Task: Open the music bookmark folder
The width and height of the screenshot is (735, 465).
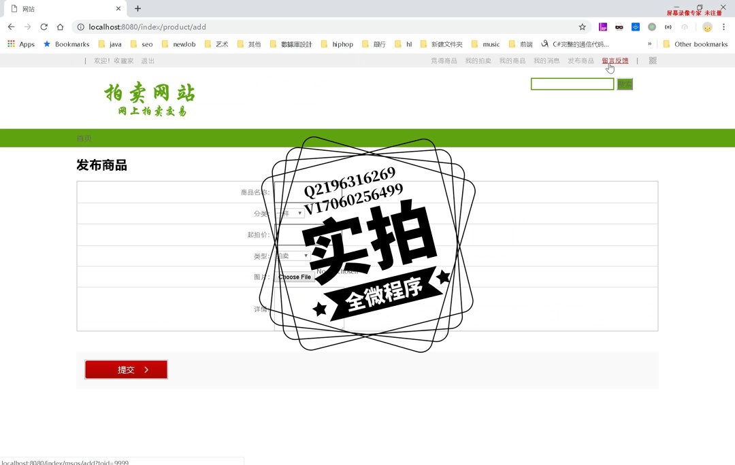Action: click(x=486, y=44)
